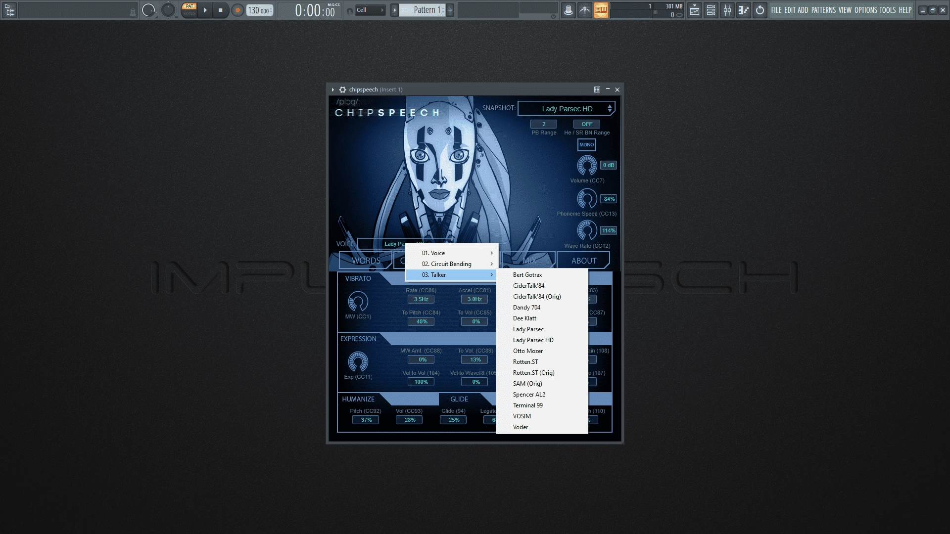950x534 pixels.
Task: Click the main pitch knob in top toolbar
Action: click(x=168, y=10)
